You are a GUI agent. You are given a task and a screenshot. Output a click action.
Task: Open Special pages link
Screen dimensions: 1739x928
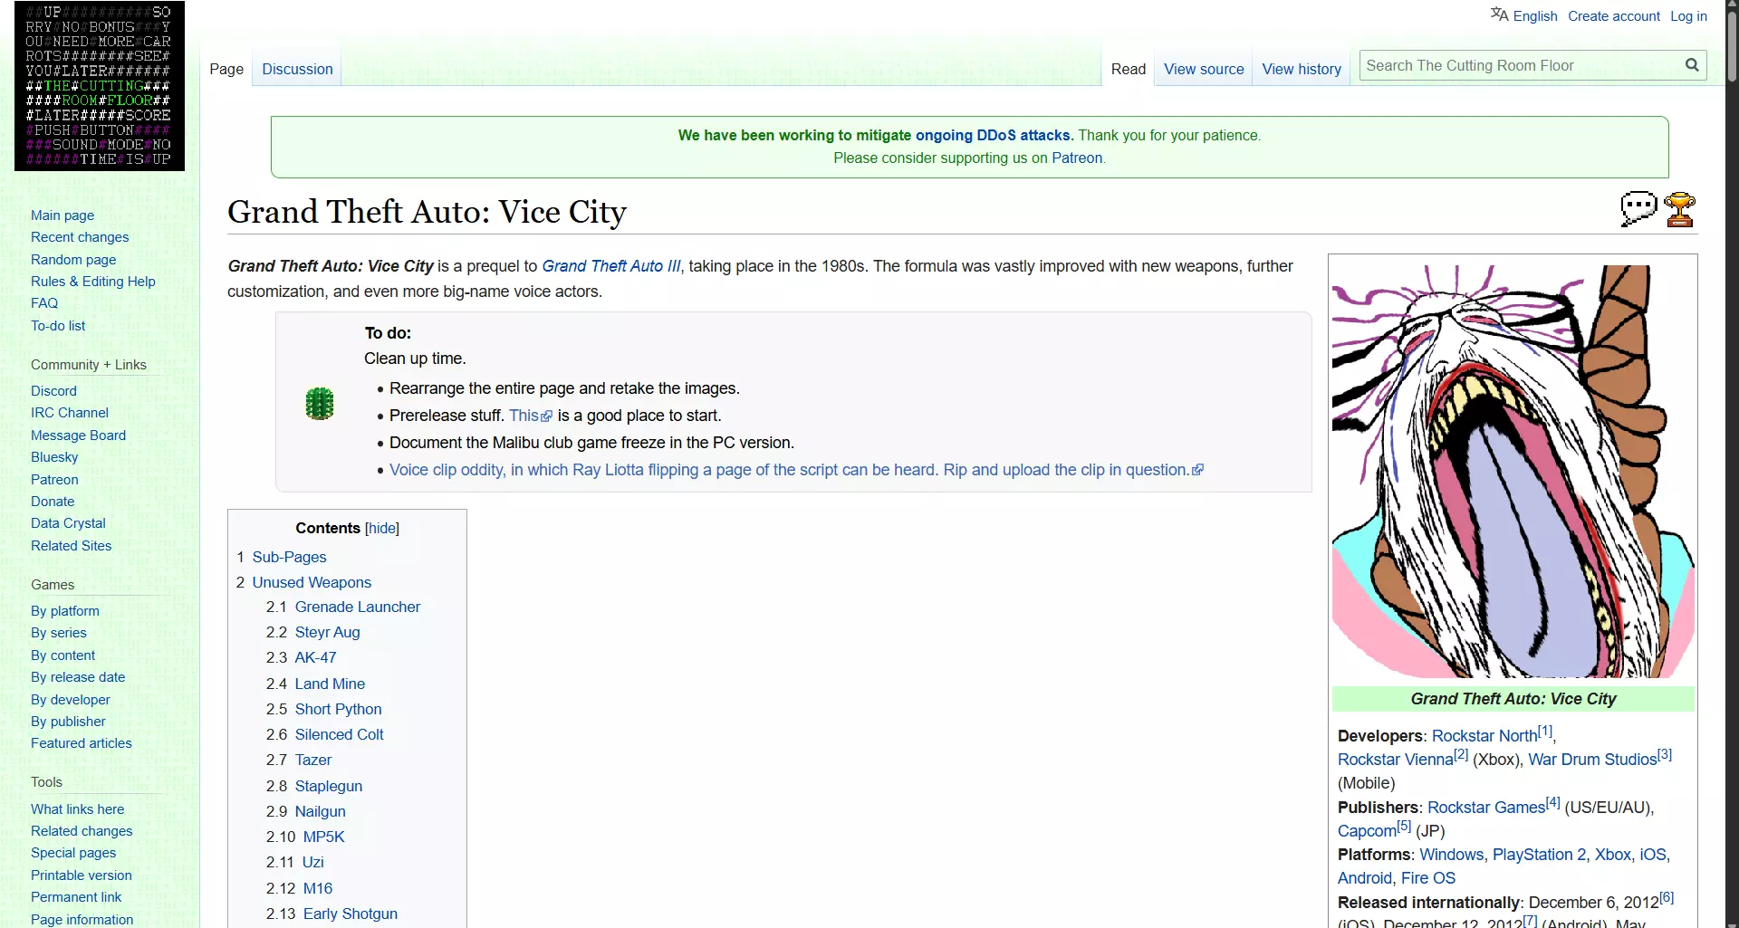click(73, 853)
